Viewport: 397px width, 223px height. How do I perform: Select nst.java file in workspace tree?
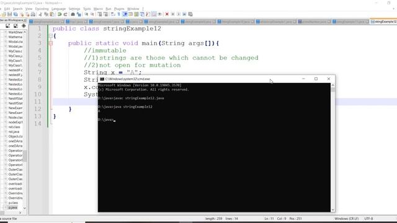(x=14, y=132)
